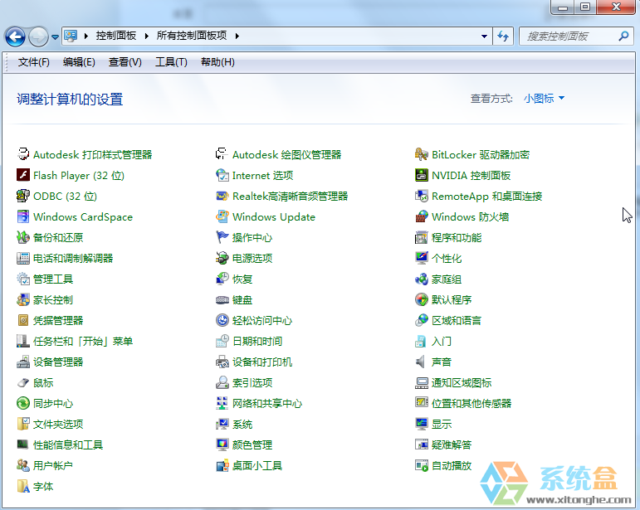Open the 鼠标 icon
The height and width of the screenshot is (510, 640).
(x=23, y=382)
